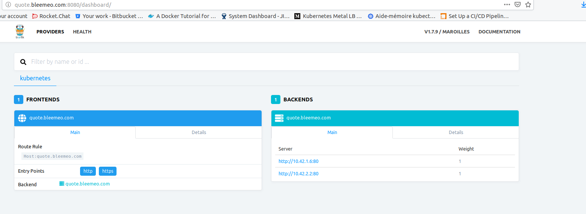The image size is (586, 214).
Task: Open Set Up a CI/CD Pipeline bookmark
Action: (474, 16)
